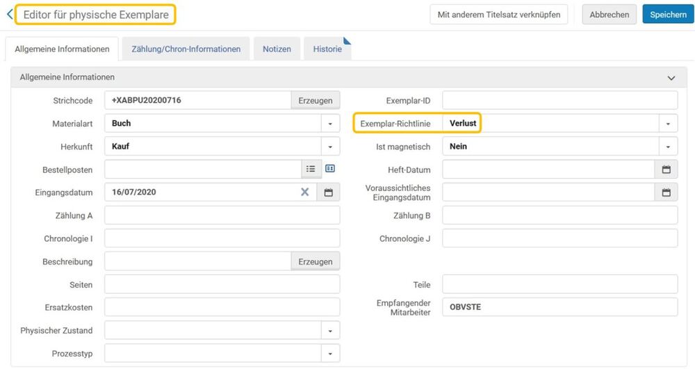The width and height of the screenshot is (695, 369).
Task: Click into the Ersatzkosten input field
Action: pyautogui.click(x=222, y=307)
